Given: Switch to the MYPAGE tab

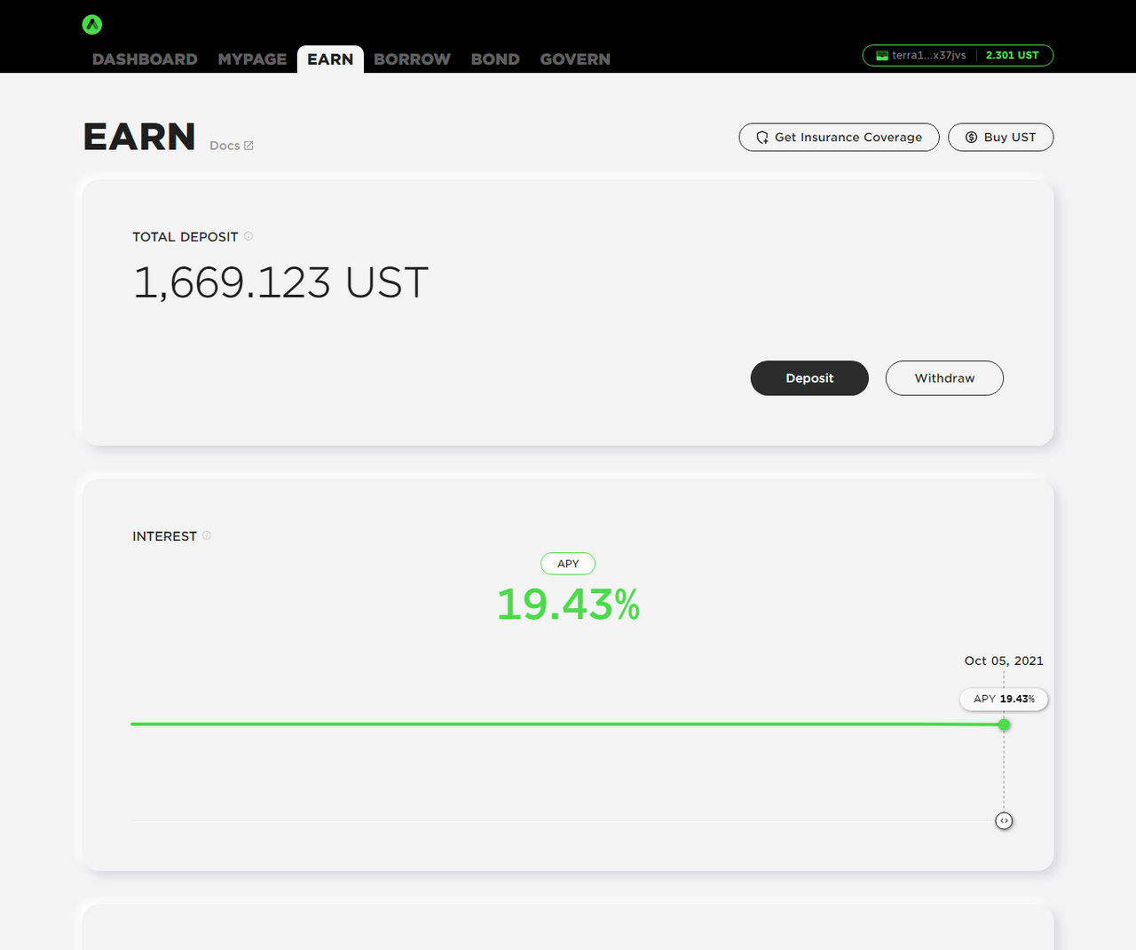Looking at the screenshot, I should pyautogui.click(x=252, y=59).
